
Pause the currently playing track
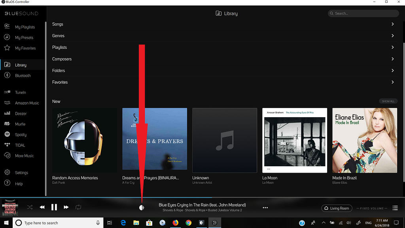point(54,207)
